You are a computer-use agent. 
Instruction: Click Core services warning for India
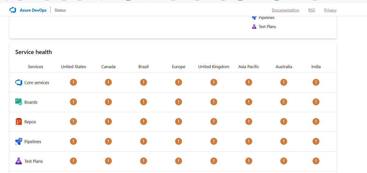click(316, 82)
